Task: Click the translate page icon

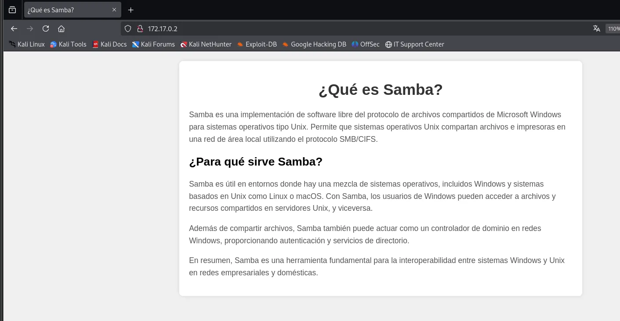Action: pos(596,29)
